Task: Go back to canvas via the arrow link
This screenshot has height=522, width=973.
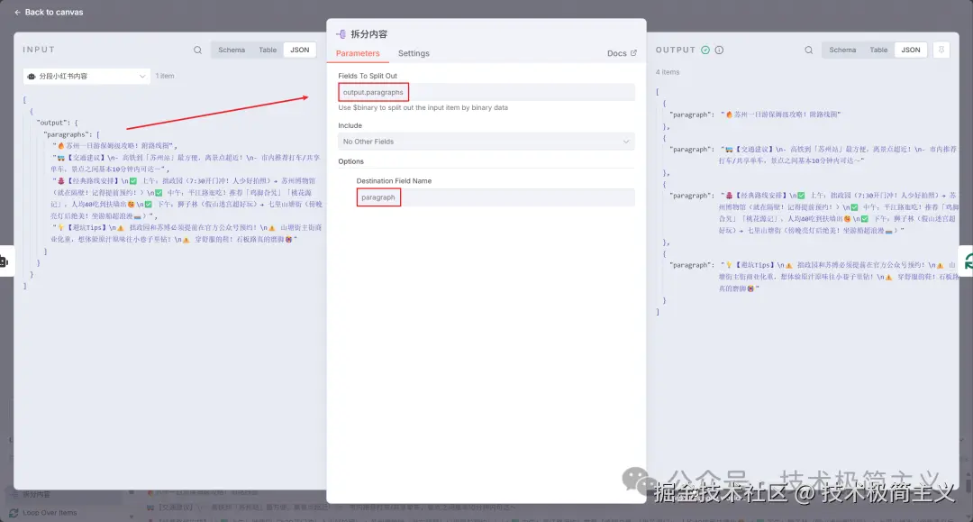Action: pos(49,12)
